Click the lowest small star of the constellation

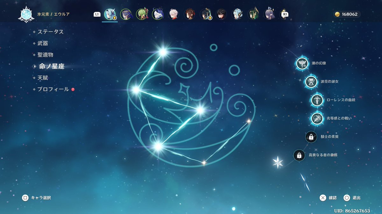point(204,163)
